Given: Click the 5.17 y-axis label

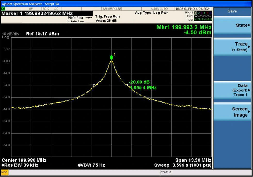Looking at the screenshot, I should 7,49.
